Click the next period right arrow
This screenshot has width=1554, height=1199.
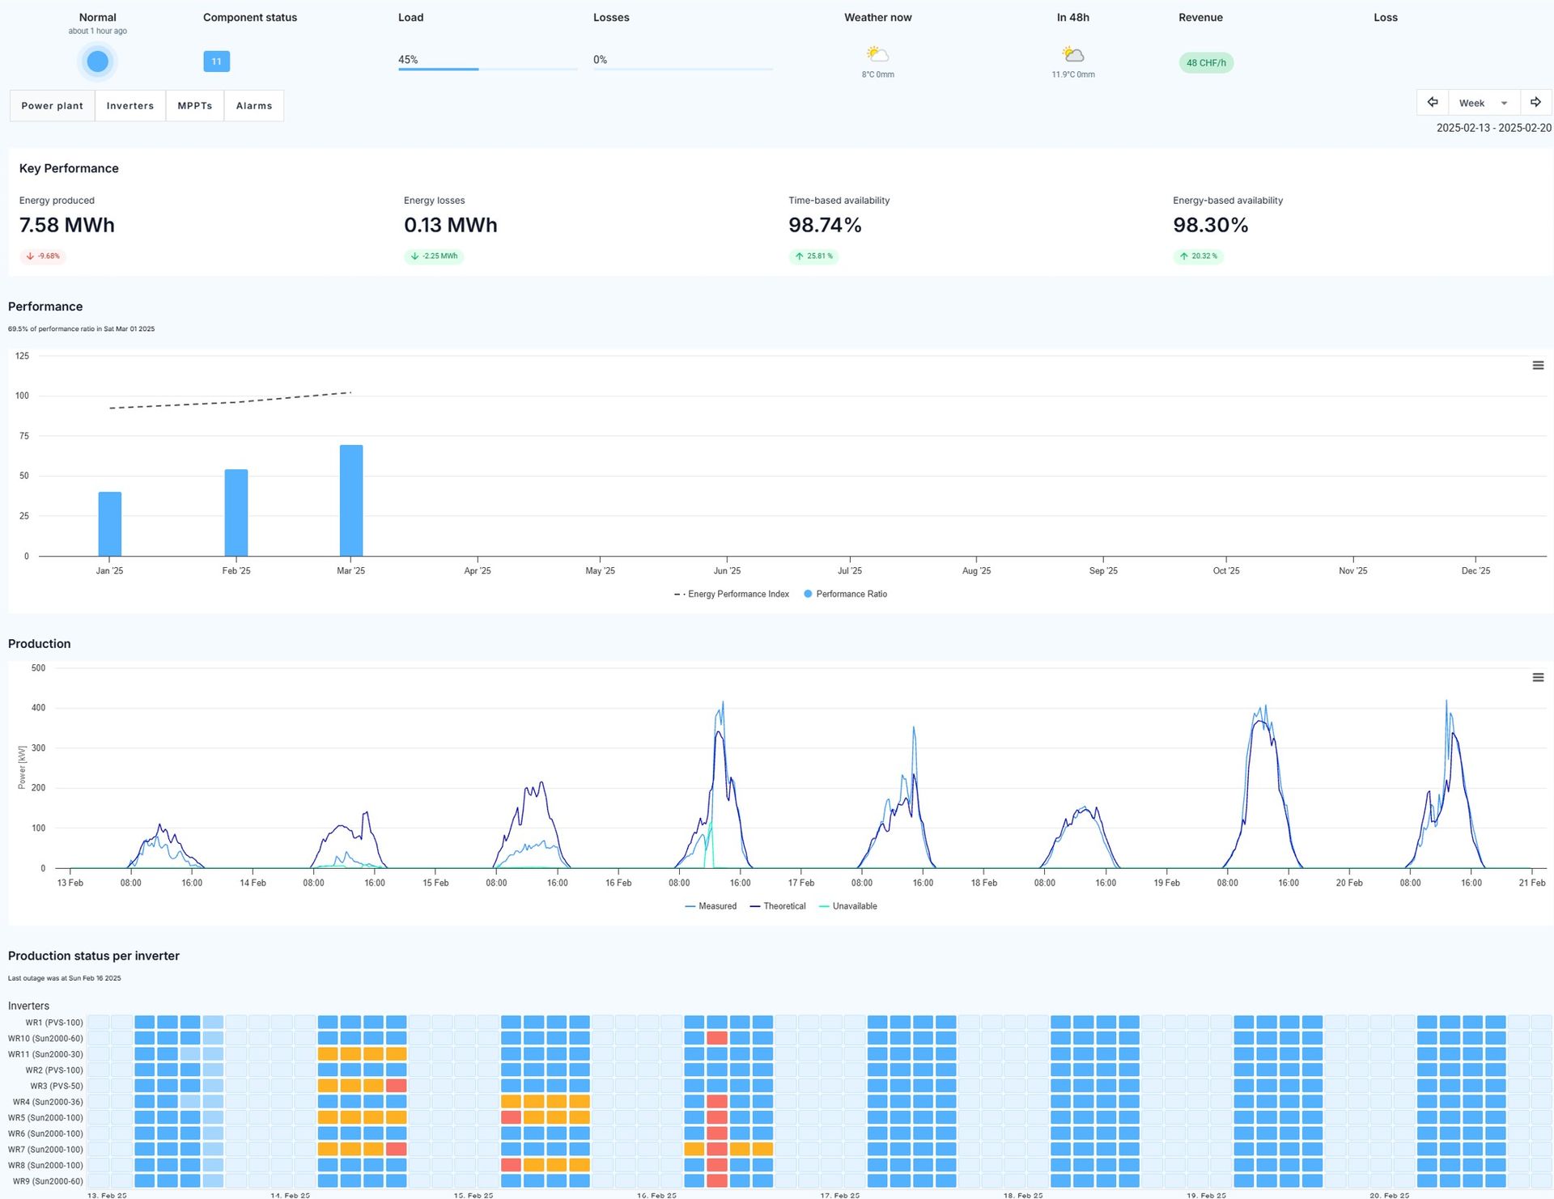(x=1535, y=103)
